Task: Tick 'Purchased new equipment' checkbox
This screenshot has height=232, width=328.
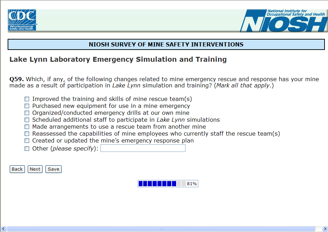Action: point(27,106)
